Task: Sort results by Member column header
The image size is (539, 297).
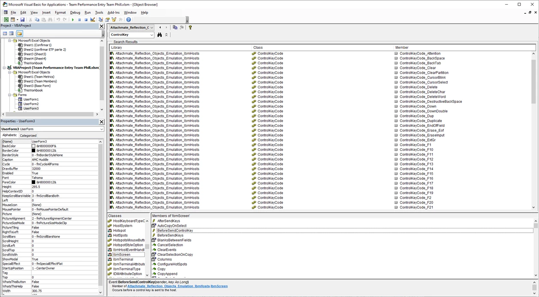Action: point(464,48)
